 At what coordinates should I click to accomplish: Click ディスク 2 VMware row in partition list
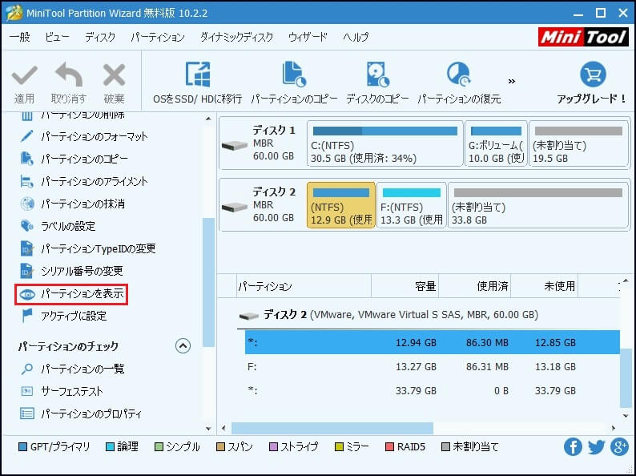click(x=429, y=315)
